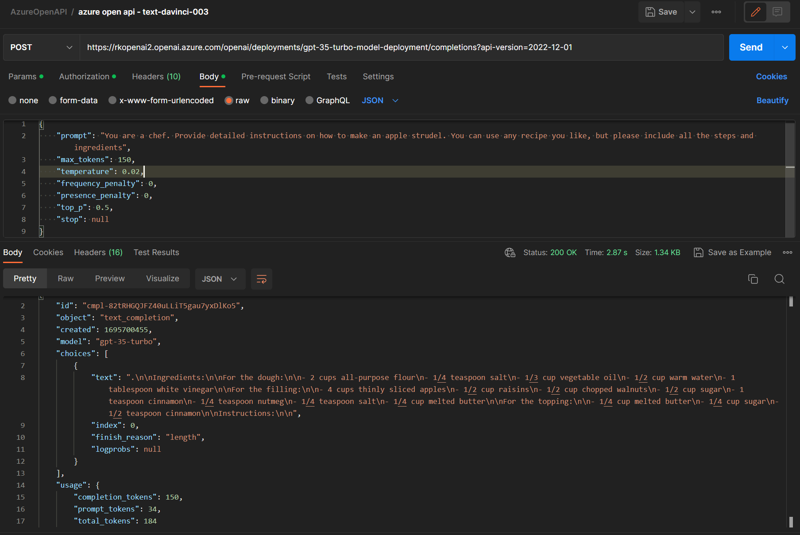800x535 pixels.
Task: Search the response with magnifier icon
Action: coord(779,279)
